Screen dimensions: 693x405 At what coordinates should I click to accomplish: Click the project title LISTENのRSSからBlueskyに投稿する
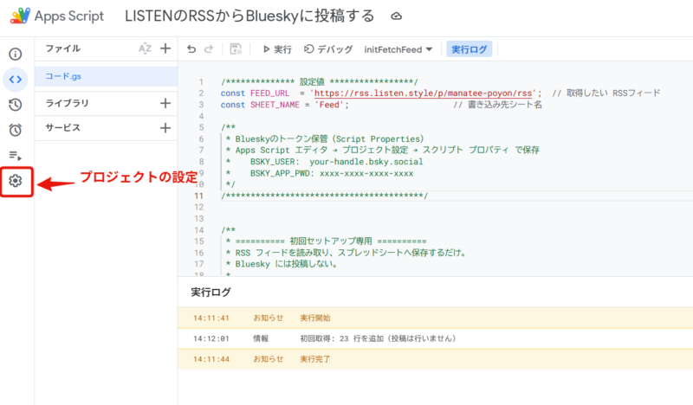point(249,16)
